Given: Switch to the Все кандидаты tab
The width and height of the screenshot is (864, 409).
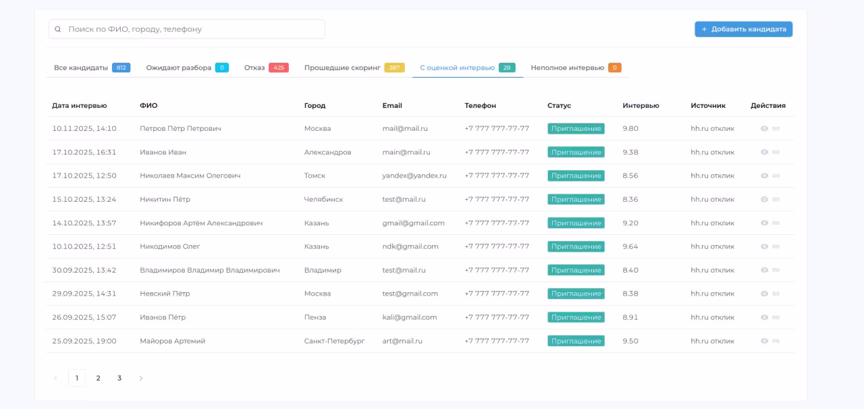Looking at the screenshot, I should coord(81,67).
